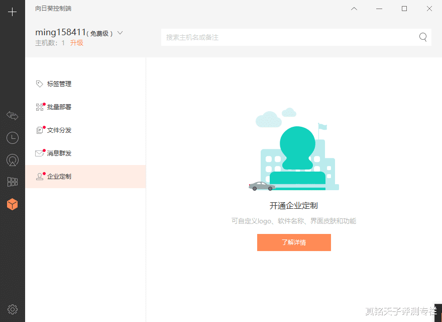Screen dimensions: 442x322
Task: Click the 了解详情 button
Action: tap(294, 243)
